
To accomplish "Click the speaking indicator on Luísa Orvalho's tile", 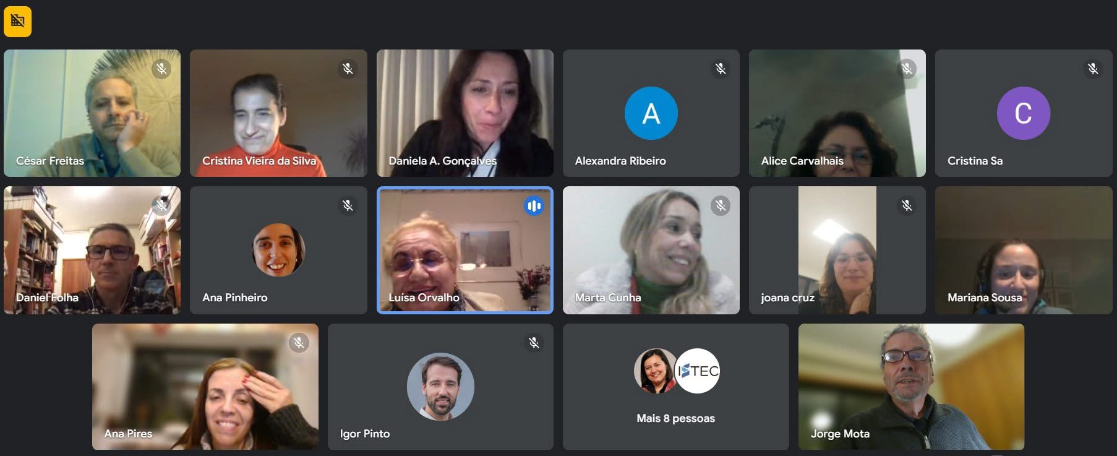I will (x=534, y=205).
